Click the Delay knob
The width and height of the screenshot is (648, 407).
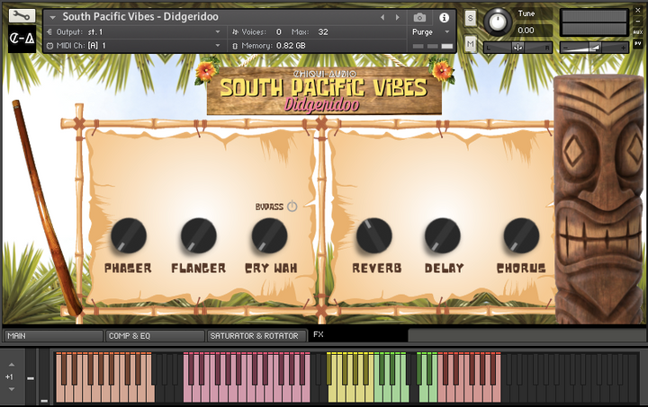[443, 235]
